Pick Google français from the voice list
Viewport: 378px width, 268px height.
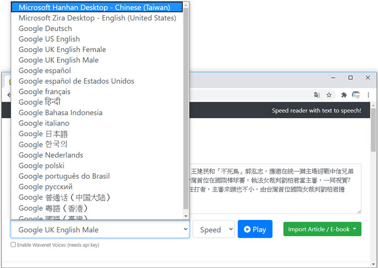[44, 91]
